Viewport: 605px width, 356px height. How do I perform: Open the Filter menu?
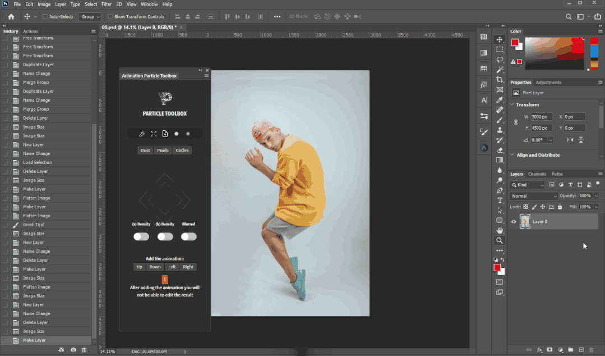[106, 4]
